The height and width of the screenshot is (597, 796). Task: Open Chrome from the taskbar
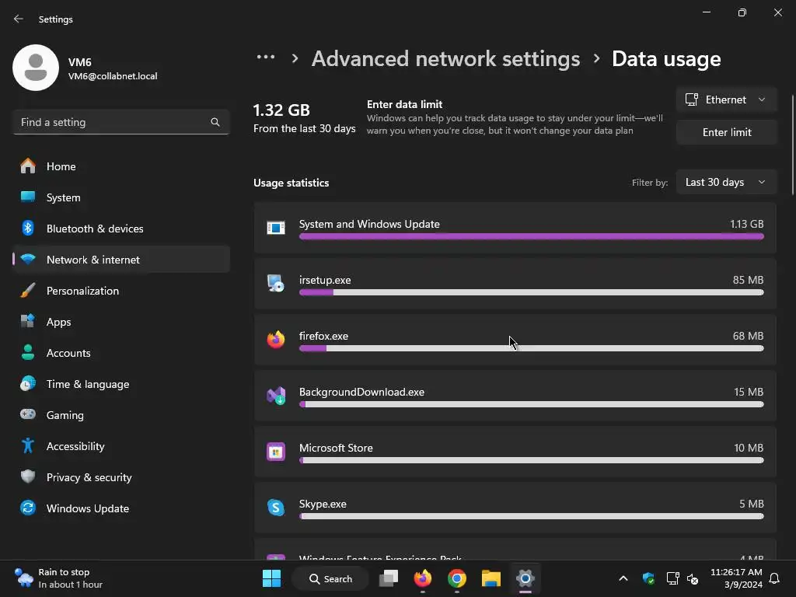click(x=457, y=578)
